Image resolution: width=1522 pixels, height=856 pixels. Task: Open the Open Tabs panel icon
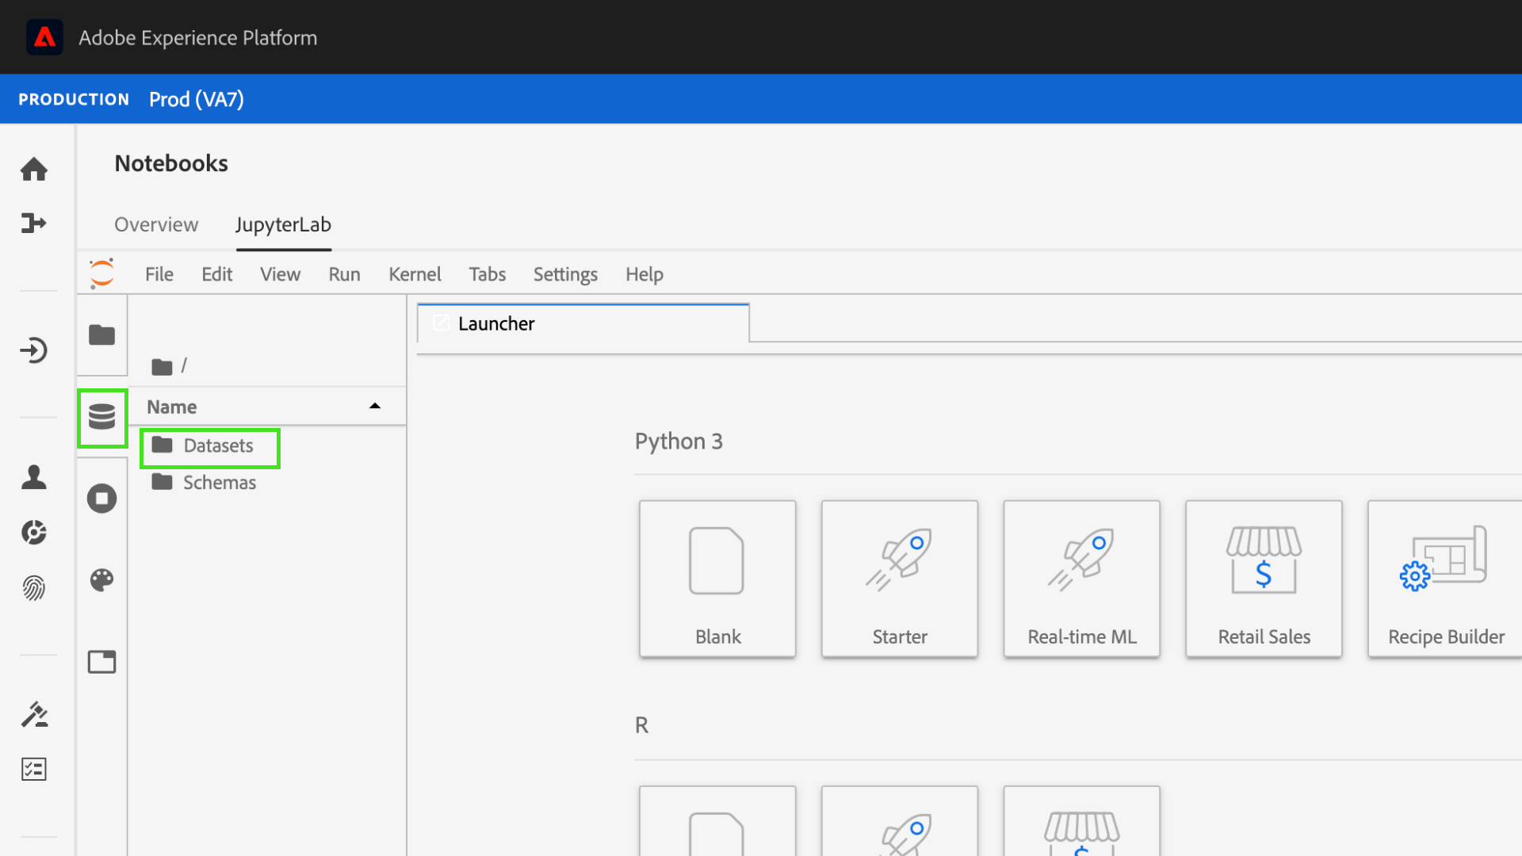[x=101, y=662]
